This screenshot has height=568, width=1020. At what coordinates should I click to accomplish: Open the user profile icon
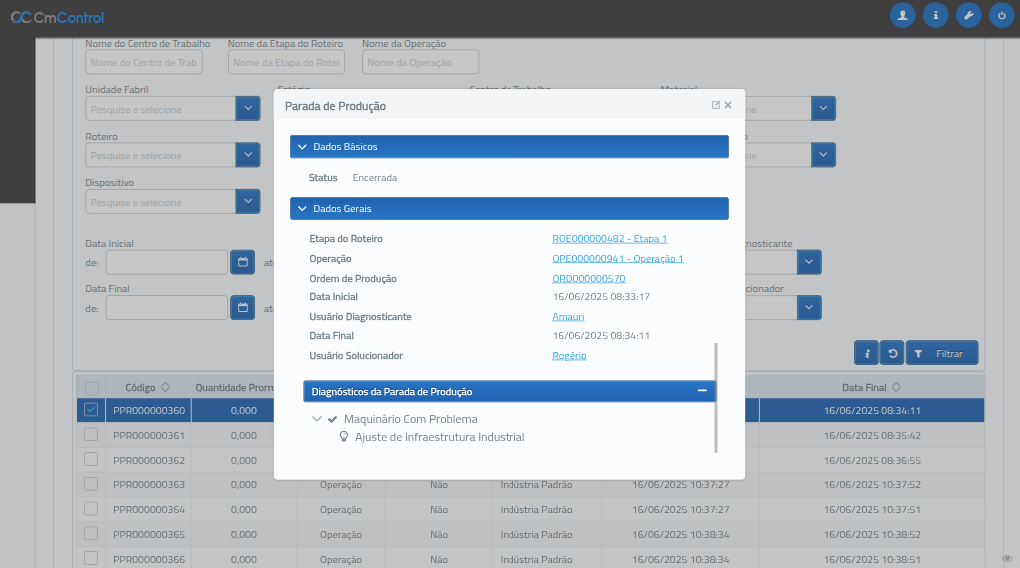pos(903,16)
